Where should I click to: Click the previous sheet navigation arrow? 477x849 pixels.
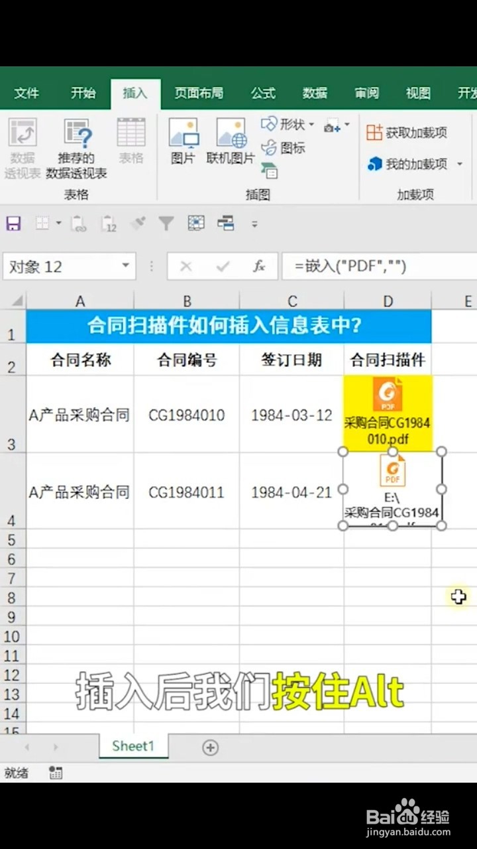[27, 748]
